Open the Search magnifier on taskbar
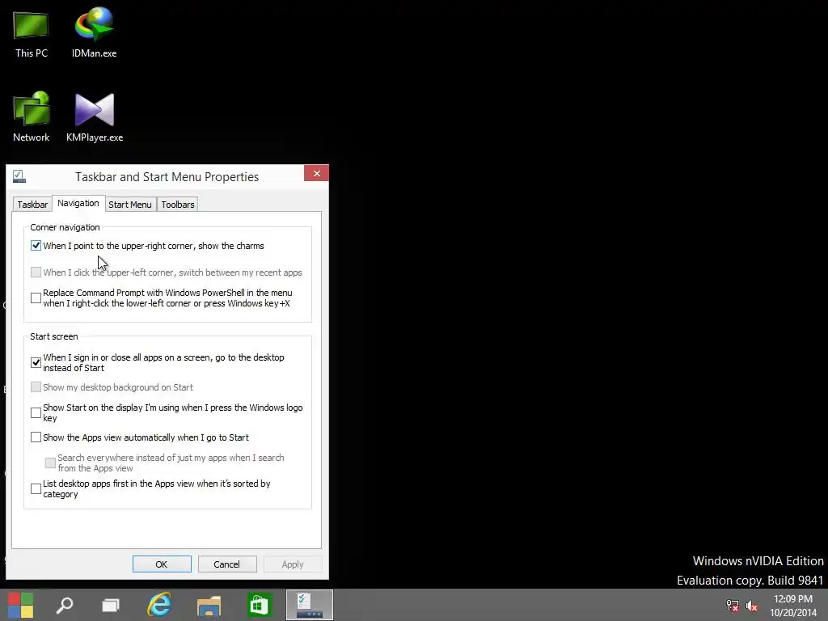 pyautogui.click(x=65, y=605)
